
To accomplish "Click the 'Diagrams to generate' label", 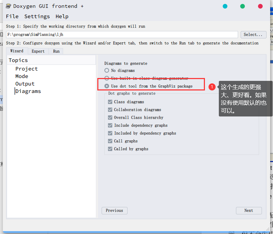I will coord(126,63).
